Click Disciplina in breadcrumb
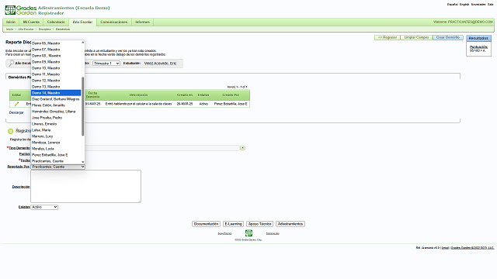This screenshot has height=279, width=497. (45, 29)
